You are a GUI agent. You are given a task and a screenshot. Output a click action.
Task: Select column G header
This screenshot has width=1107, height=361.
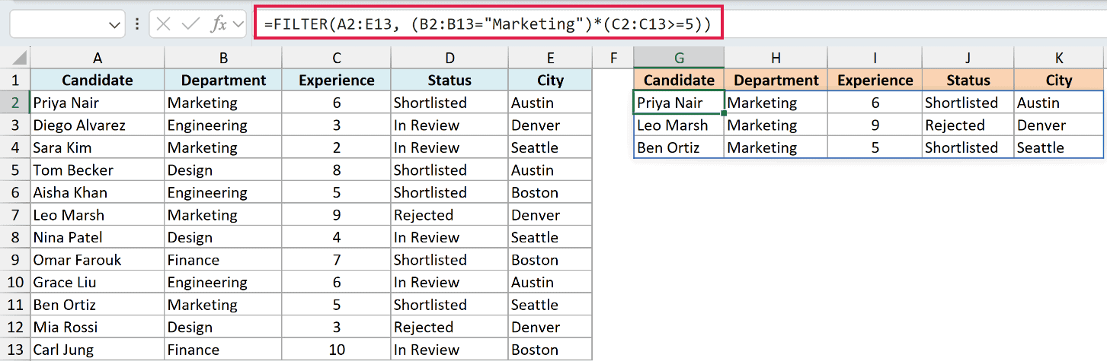click(679, 58)
